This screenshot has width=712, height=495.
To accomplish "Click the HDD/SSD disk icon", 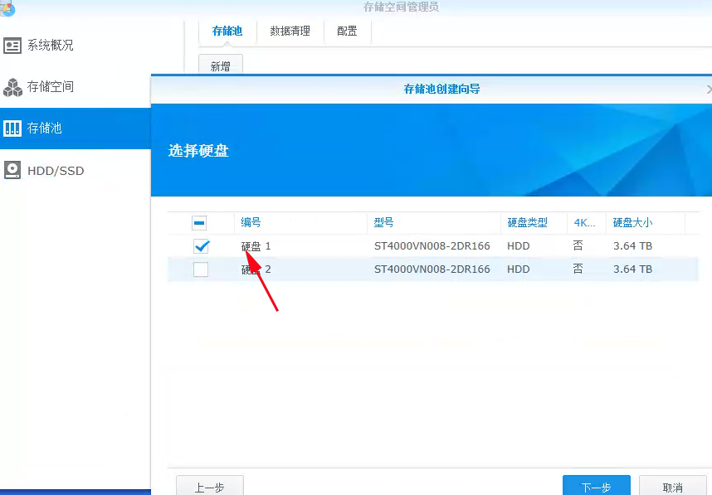I will 12,170.
